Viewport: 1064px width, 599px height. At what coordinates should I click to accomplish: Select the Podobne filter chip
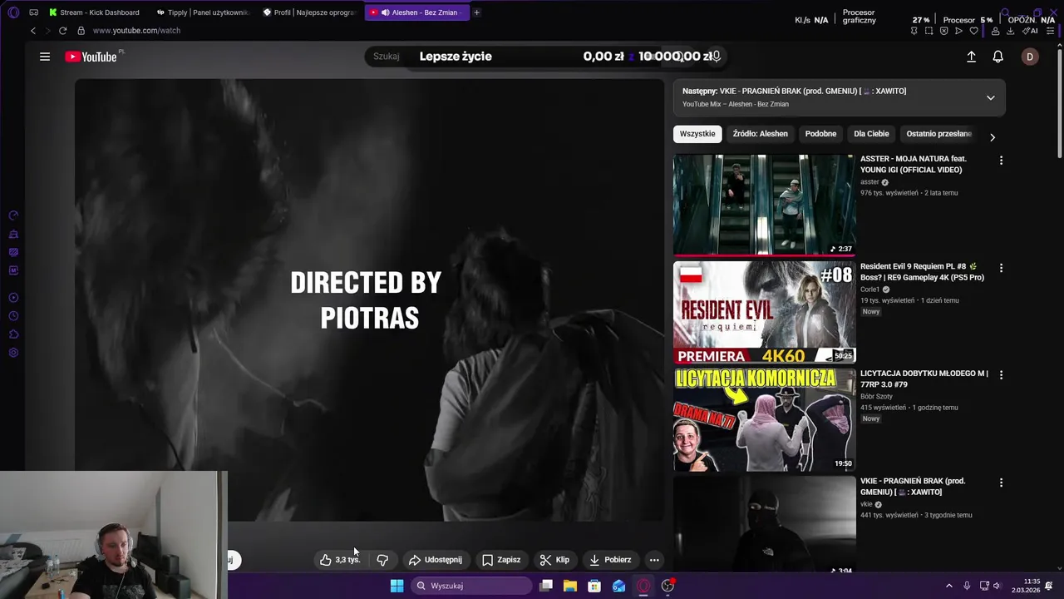820,134
